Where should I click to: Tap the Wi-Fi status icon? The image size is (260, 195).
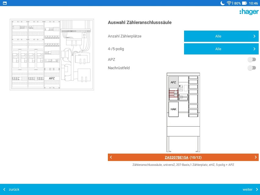tap(230, 3)
